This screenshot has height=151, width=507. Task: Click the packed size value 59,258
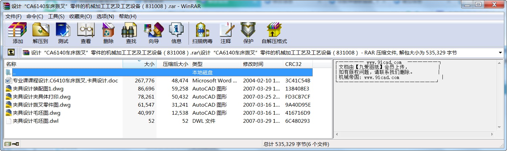click(180, 89)
